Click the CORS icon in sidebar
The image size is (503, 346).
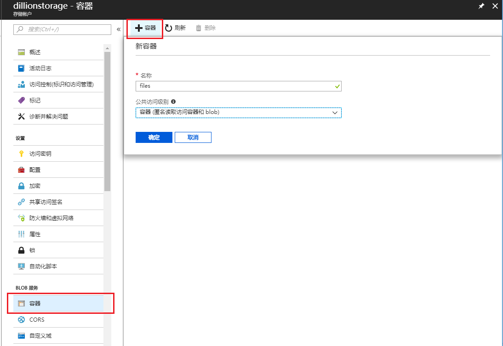pyautogui.click(x=21, y=320)
